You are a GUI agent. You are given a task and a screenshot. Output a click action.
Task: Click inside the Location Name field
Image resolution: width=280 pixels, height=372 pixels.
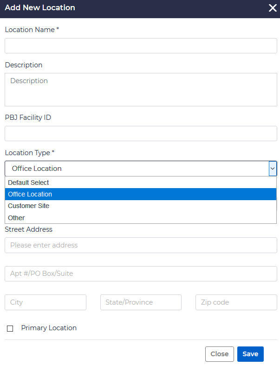(x=139, y=46)
